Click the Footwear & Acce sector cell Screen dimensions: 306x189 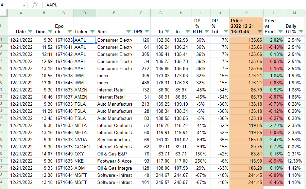pyautogui.click(x=114, y=161)
